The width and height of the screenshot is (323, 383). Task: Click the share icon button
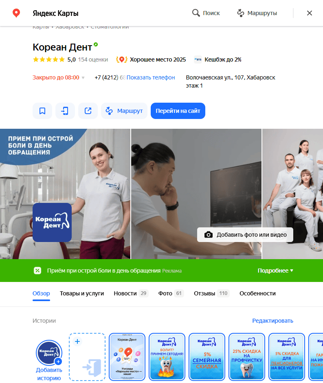coord(88,111)
